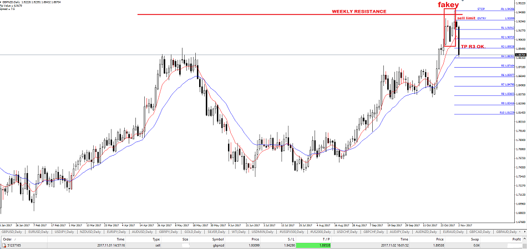
Task: Select the red fakey rectangle on chart
Action: click(x=445, y=28)
